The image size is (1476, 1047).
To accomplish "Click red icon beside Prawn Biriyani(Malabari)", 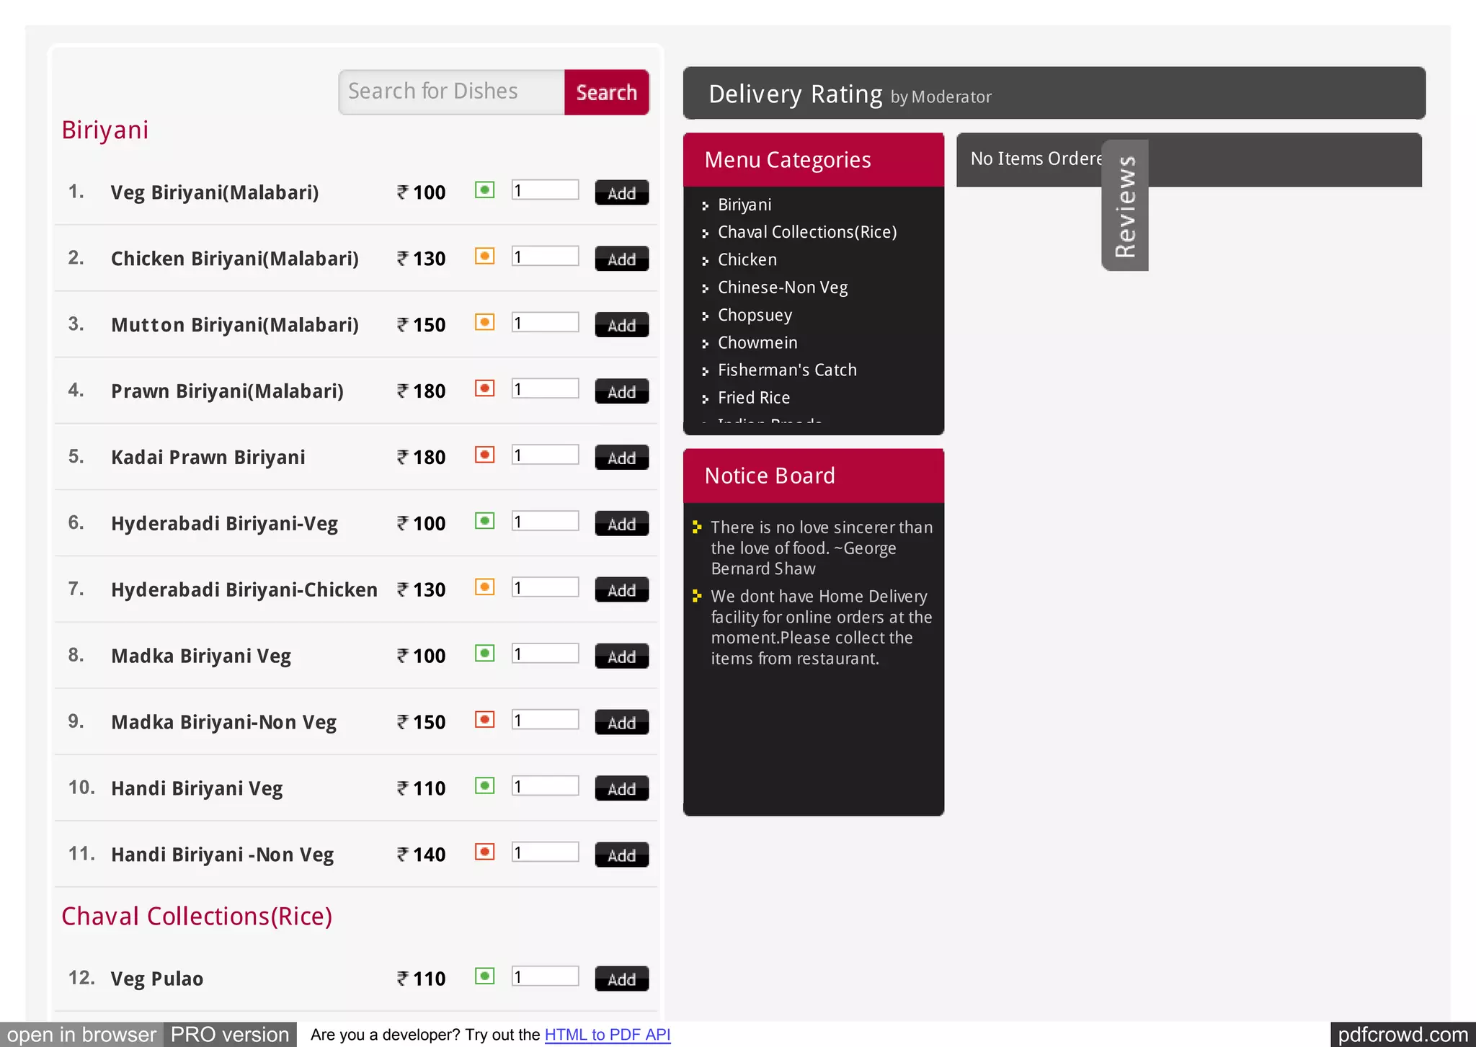I will [x=484, y=389].
